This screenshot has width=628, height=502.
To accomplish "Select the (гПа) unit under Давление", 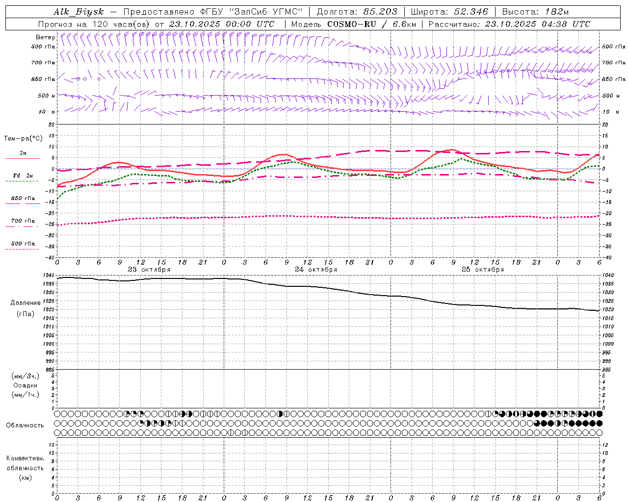I will [x=26, y=314].
